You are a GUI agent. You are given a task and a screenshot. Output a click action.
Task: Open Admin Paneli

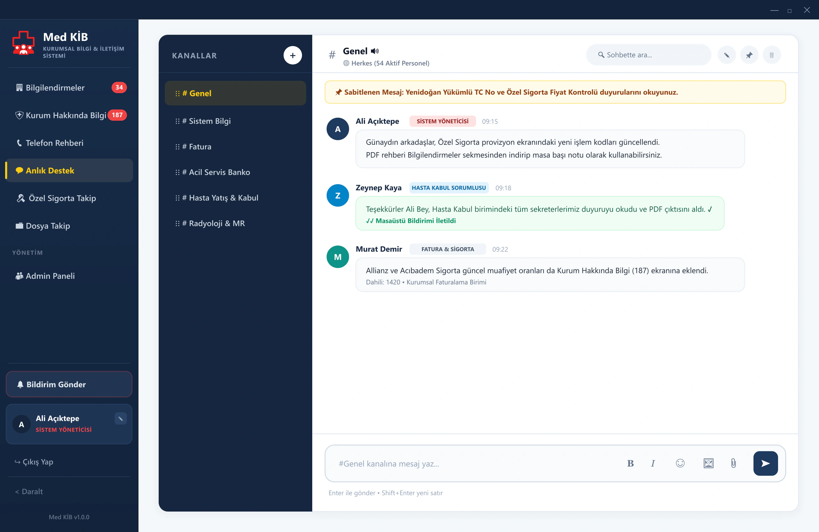[69, 276]
